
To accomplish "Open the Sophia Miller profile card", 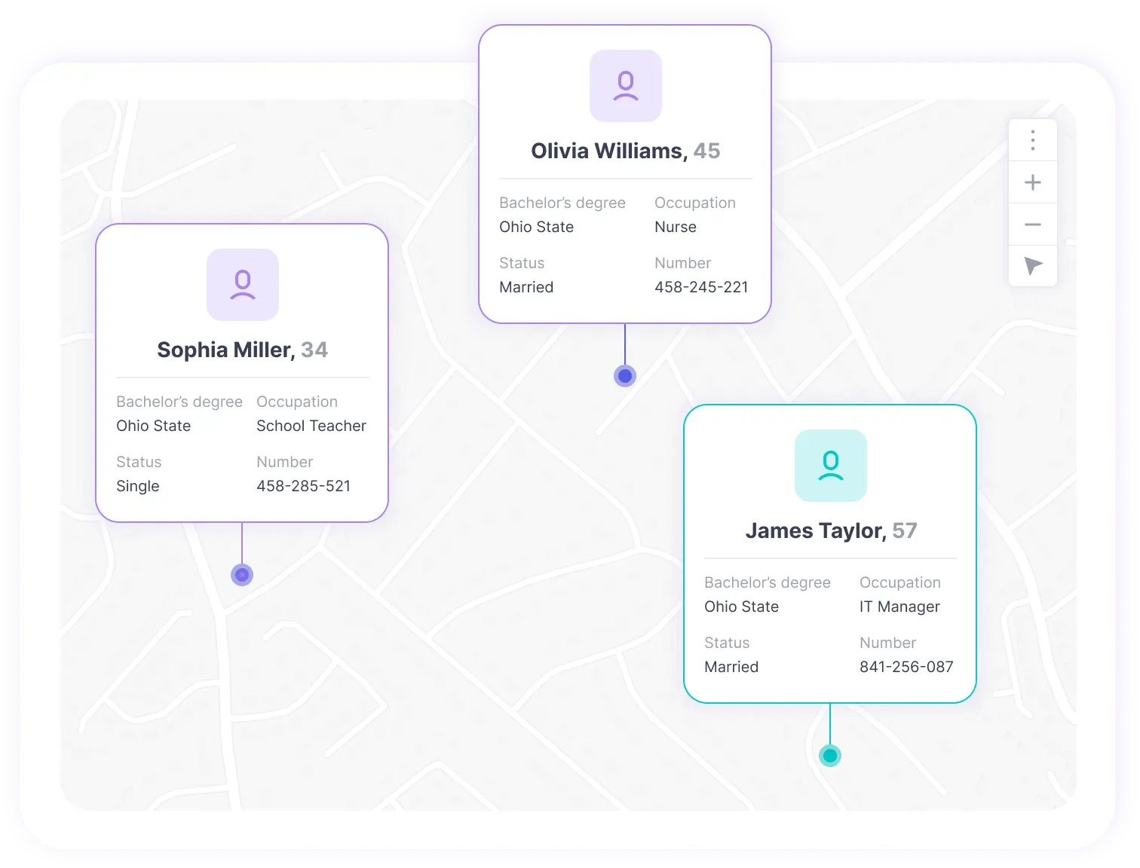I will point(242,349).
